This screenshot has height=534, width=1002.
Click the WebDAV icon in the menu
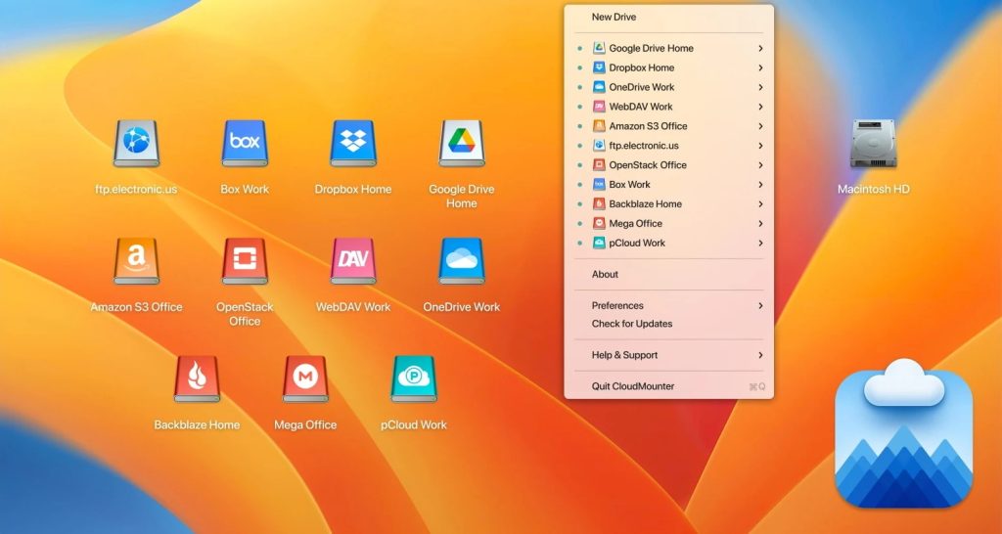coord(599,106)
